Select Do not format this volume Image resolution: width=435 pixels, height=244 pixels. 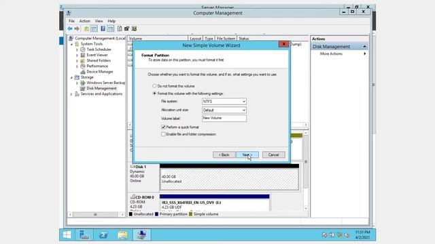coord(154,86)
